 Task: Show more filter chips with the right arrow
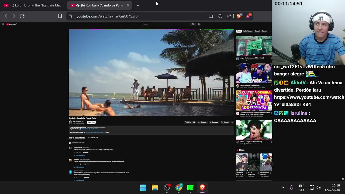pos(270,31)
